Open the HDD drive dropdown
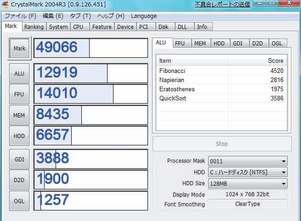Viewport: 301px width, 221px height. coord(248,172)
